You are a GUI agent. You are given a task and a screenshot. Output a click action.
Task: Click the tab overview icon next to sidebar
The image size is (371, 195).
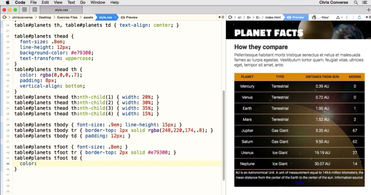click(35, 10)
